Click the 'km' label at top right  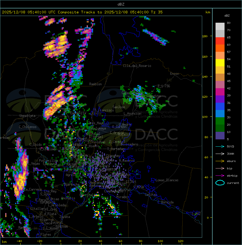pyautogui.click(x=208, y=12)
